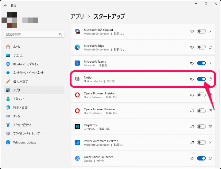
Task: Turn off Quick Share Launcher startup switch
Action: click(x=201, y=158)
